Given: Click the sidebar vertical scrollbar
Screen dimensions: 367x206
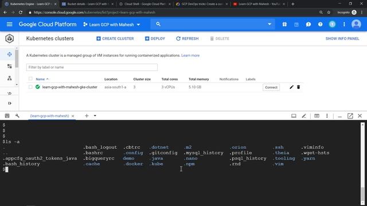Looking at the screenshot, I should click(x=17, y=58).
